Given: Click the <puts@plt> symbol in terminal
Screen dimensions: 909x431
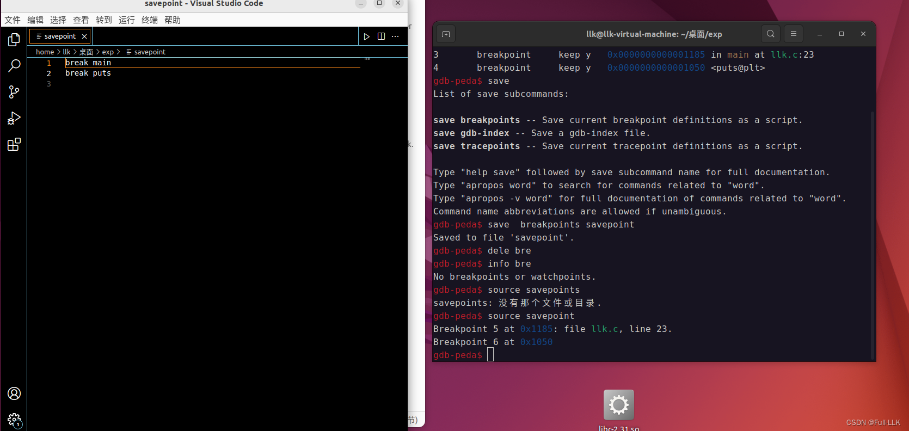Looking at the screenshot, I should tap(738, 68).
